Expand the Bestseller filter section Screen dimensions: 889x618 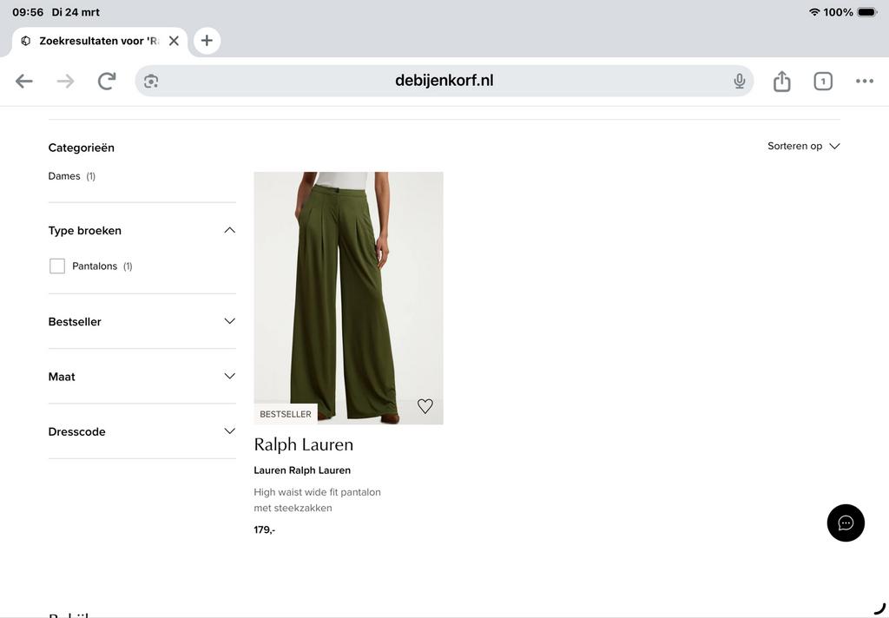tap(228, 320)
